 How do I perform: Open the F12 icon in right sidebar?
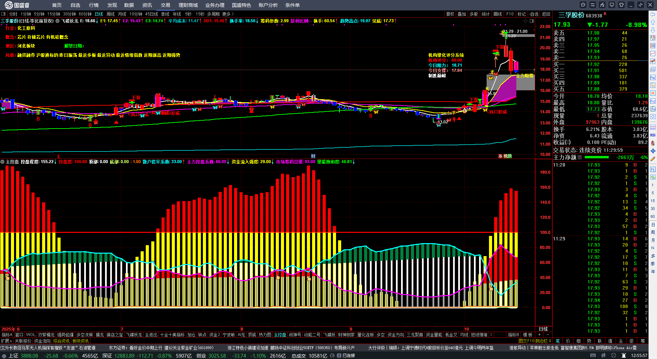coord(653,101)
